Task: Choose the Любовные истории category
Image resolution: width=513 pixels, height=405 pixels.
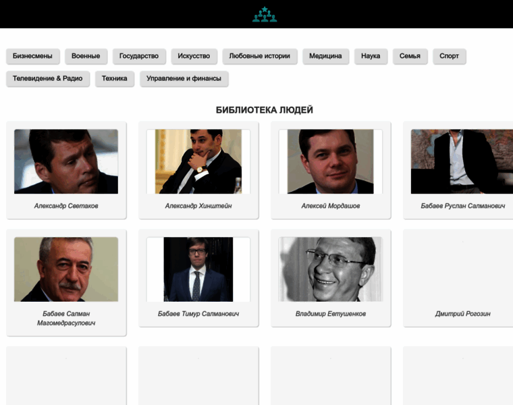Action: [x=260, y=56]
